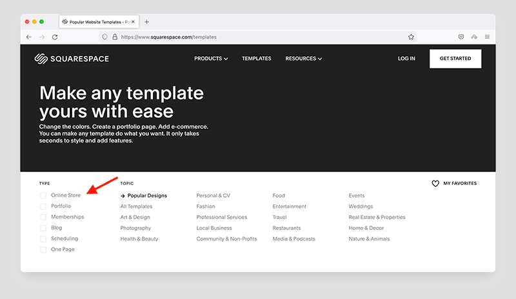Close the Popular Website Templates tab

point(134,22)
